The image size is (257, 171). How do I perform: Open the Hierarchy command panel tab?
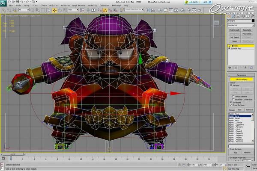click(238, 16)
